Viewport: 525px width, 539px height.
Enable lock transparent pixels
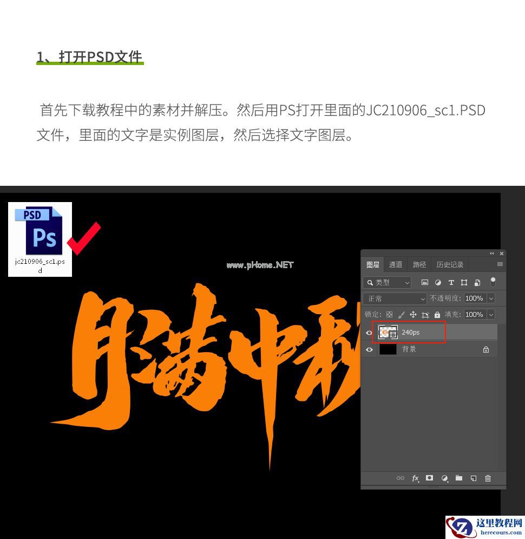click(x=389, y=315)
